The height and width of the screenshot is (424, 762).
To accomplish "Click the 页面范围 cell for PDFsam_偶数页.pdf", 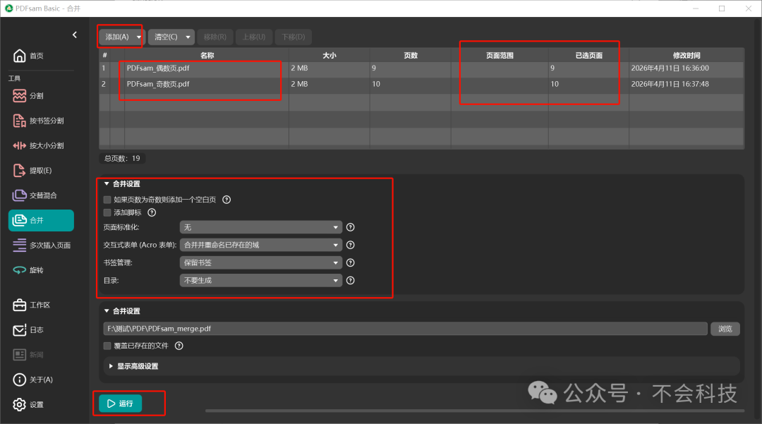I will (x=500, y=68).
